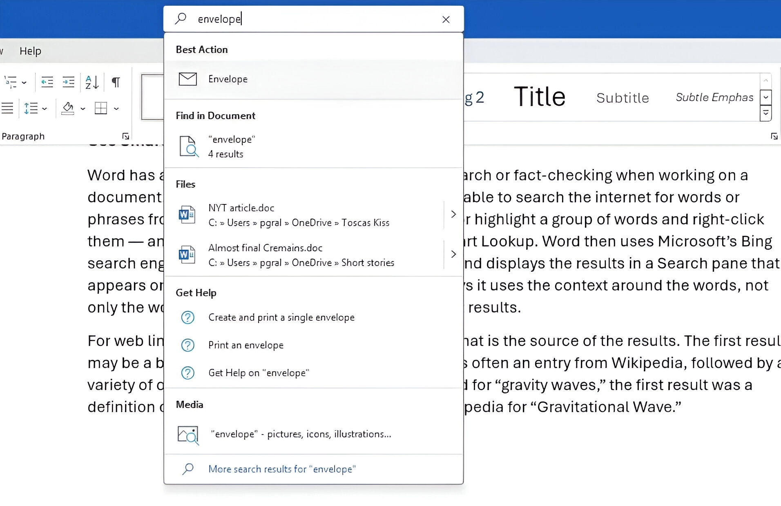781x506 pixels.
Task: Click the Decrease Indent icon
Action: pos(47,82)
